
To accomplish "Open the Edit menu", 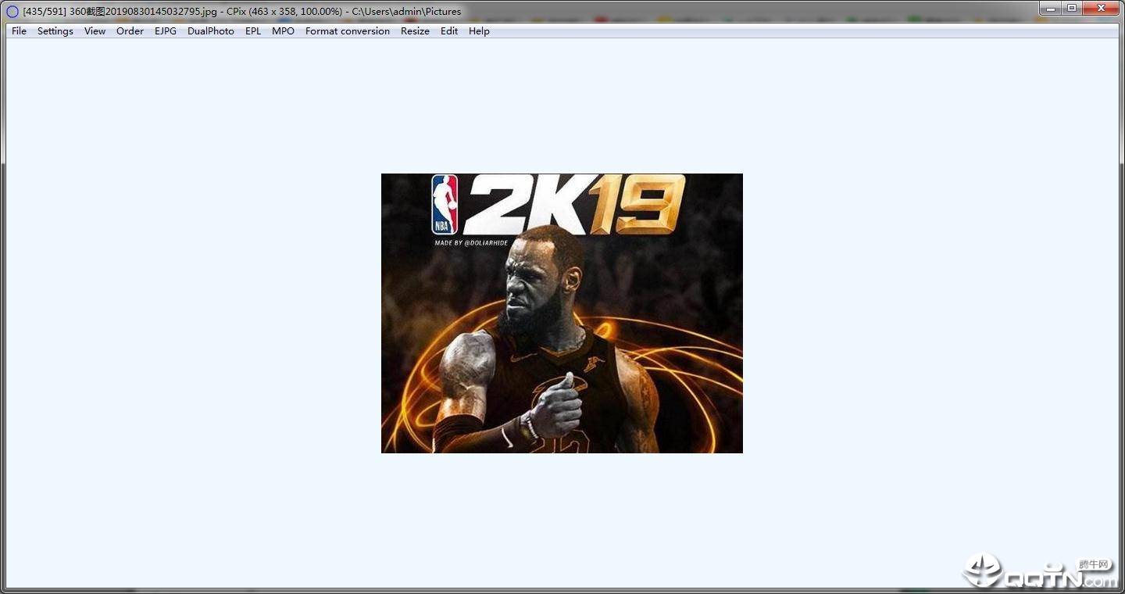I will pos(449,31).
